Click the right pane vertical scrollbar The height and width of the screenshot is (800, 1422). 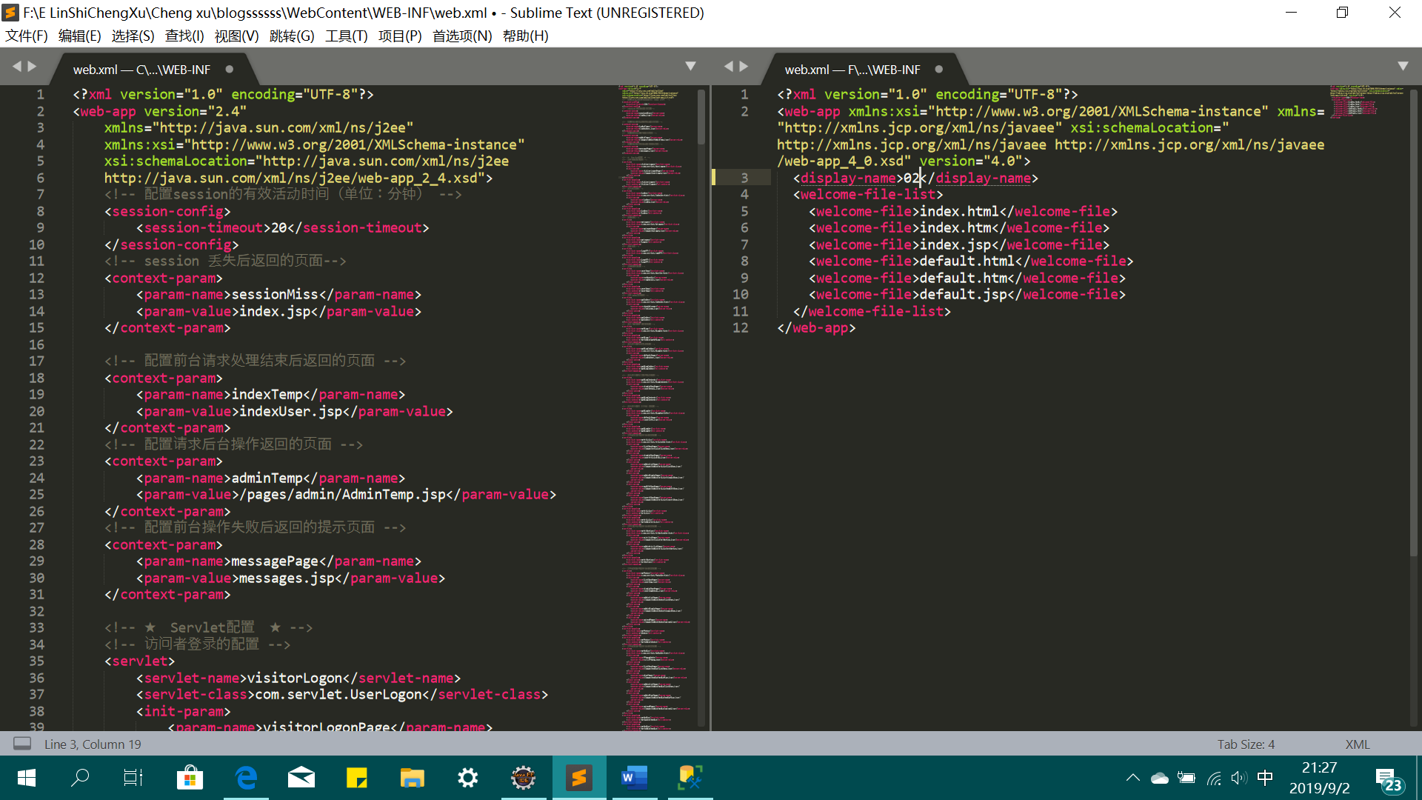click(x=1414, y=323)
